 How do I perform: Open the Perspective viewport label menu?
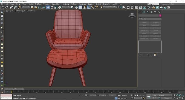pos(11,11)
